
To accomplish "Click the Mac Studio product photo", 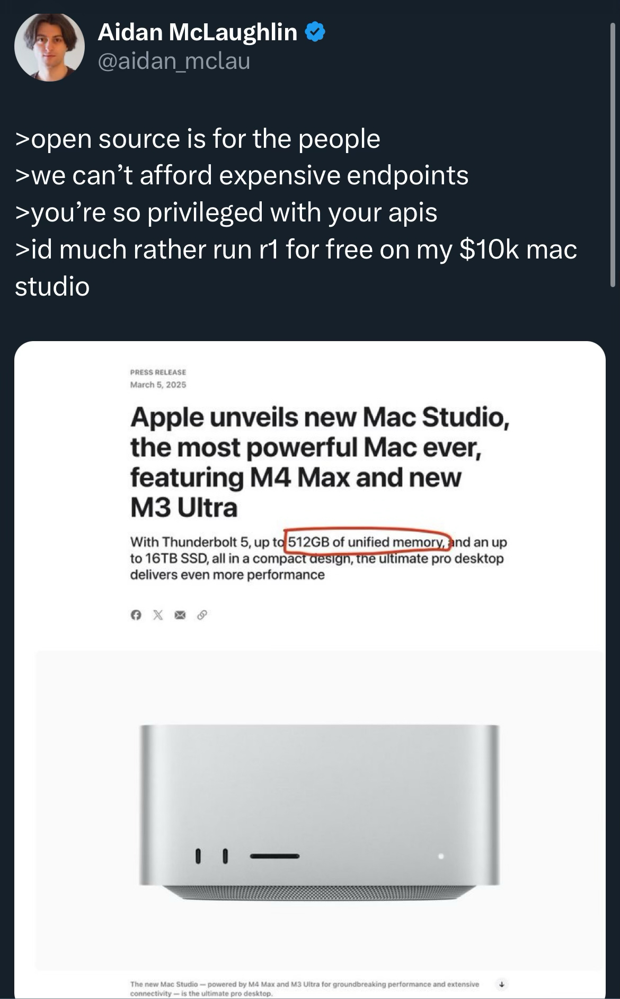I will (319, 806).
